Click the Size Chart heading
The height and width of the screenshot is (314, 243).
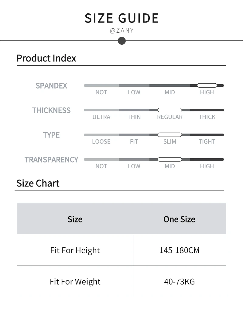coord(38,183)
